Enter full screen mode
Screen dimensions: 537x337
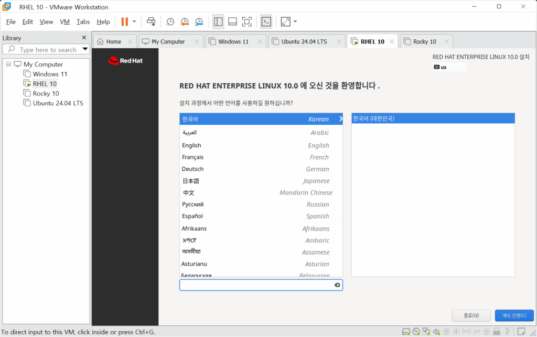246,21
